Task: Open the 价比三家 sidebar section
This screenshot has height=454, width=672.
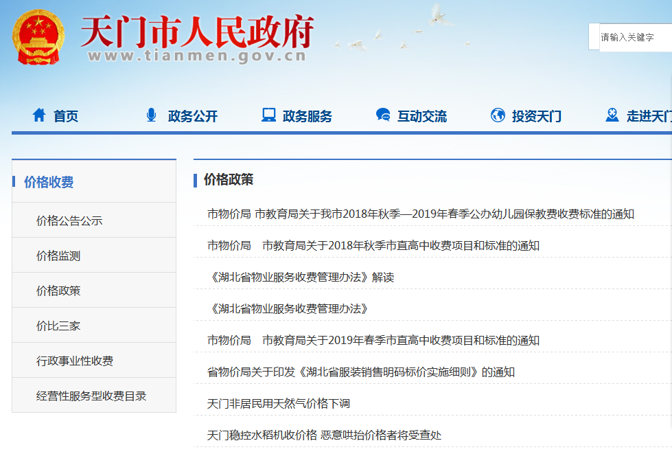Action: click(x=58, y=326)
